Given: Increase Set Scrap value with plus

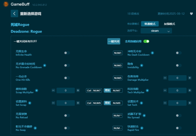Looking at the screenshot, I should coord(78,103).
